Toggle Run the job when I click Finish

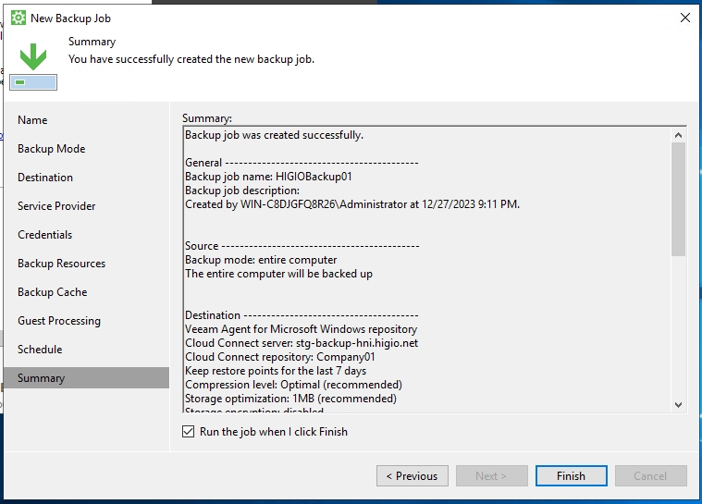click(x=189, y=432)
